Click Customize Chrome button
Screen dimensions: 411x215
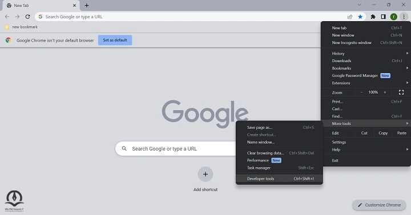(379, 205)
